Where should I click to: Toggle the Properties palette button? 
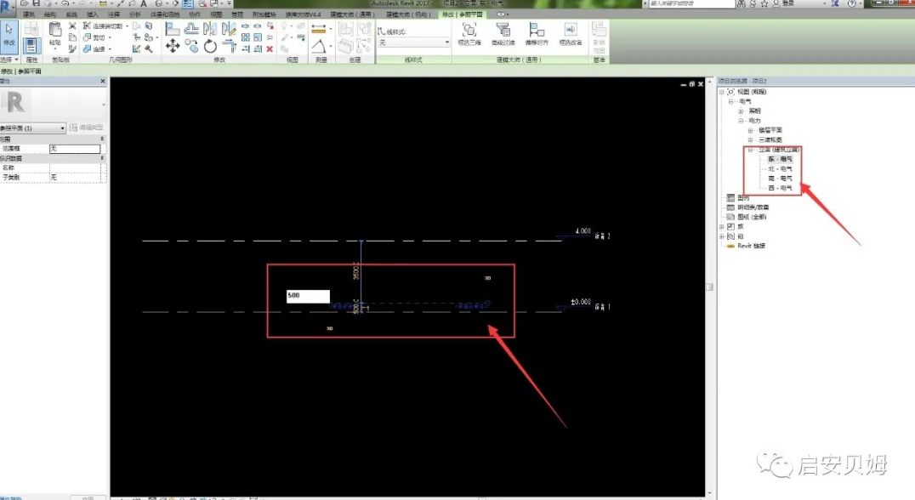click(31, 45)
